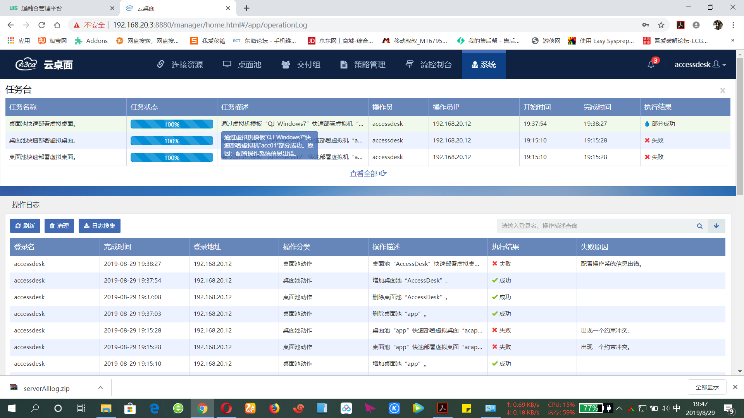Expand the serverAlllog.zip download options chevron
The height and width of the screenshot is (418, 744).
click(x=100, y=388)
